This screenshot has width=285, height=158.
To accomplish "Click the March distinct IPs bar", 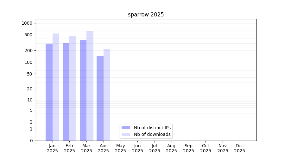I will pos(83,90).
